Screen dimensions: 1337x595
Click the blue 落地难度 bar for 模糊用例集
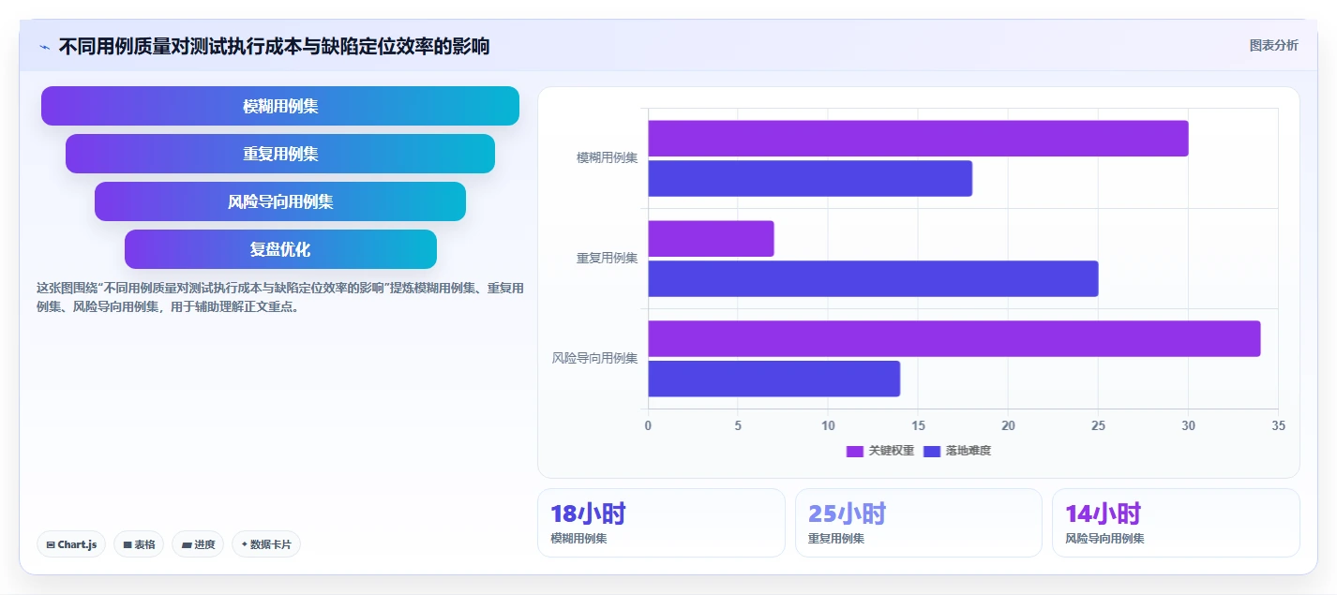(x=810, y=179)
